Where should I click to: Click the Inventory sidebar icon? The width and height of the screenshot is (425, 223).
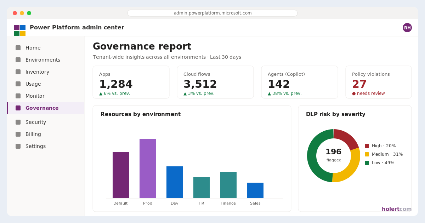point(18,72)
